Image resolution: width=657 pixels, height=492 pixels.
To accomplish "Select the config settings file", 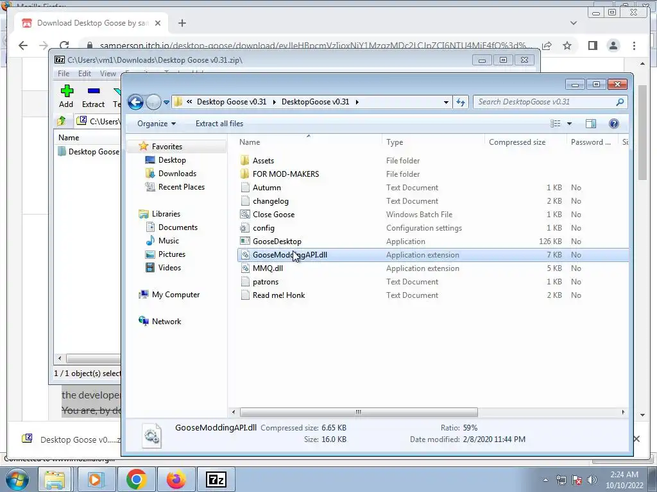I will [x=263, y=228].
